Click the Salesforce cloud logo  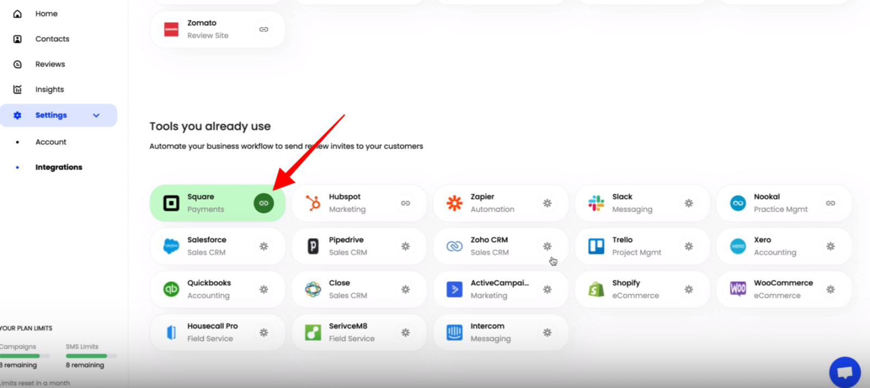pyautogui.click(x=171, y=246)
